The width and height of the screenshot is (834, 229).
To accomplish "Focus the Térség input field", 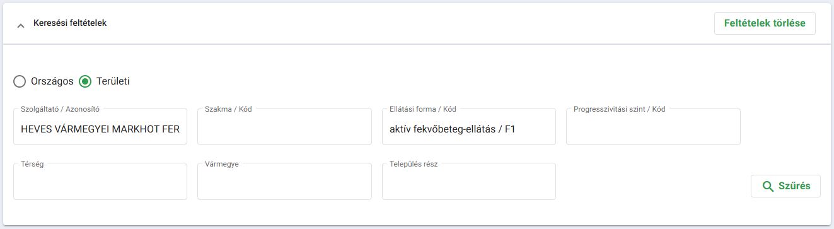I will [x=100, y=181].
